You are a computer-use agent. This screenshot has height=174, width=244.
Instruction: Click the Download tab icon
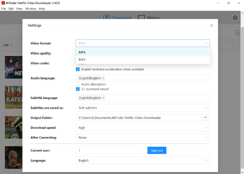[x=107, y=17]
